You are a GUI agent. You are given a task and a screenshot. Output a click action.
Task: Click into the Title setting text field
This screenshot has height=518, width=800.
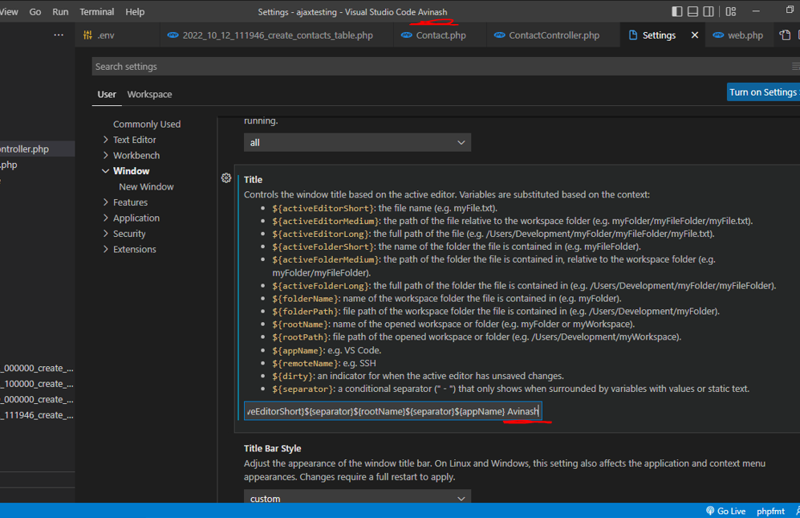[393, 411]
